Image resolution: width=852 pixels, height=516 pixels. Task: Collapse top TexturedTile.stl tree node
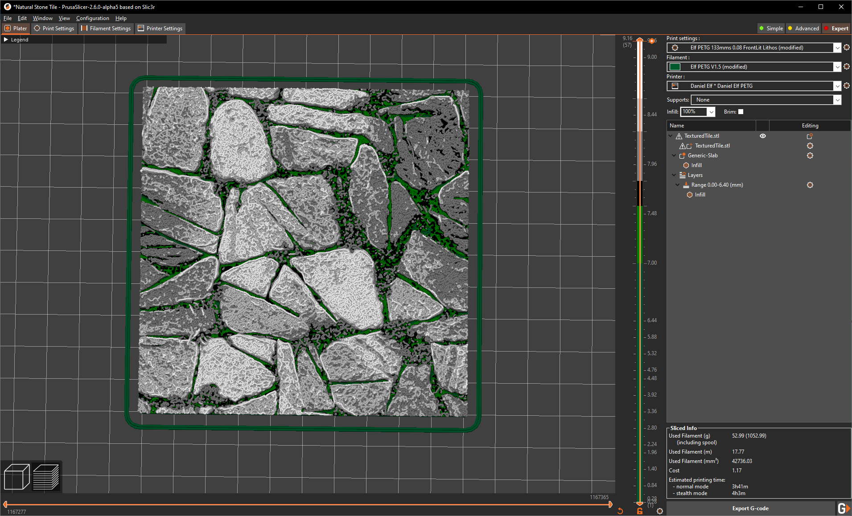671,136
